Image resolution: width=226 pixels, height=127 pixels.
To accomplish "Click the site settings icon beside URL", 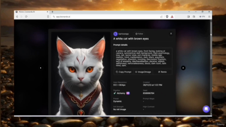I will [x=54, y=17].
